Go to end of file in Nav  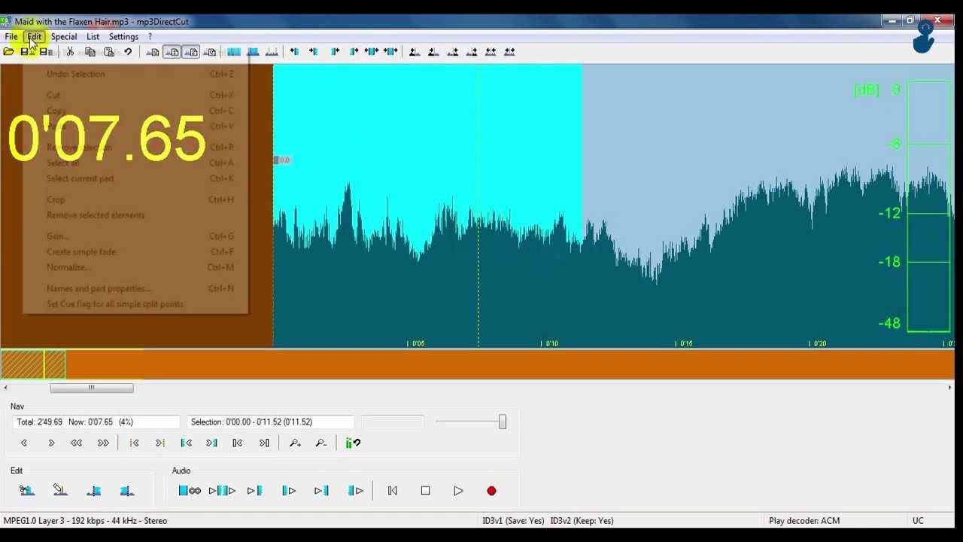[264, 443]
